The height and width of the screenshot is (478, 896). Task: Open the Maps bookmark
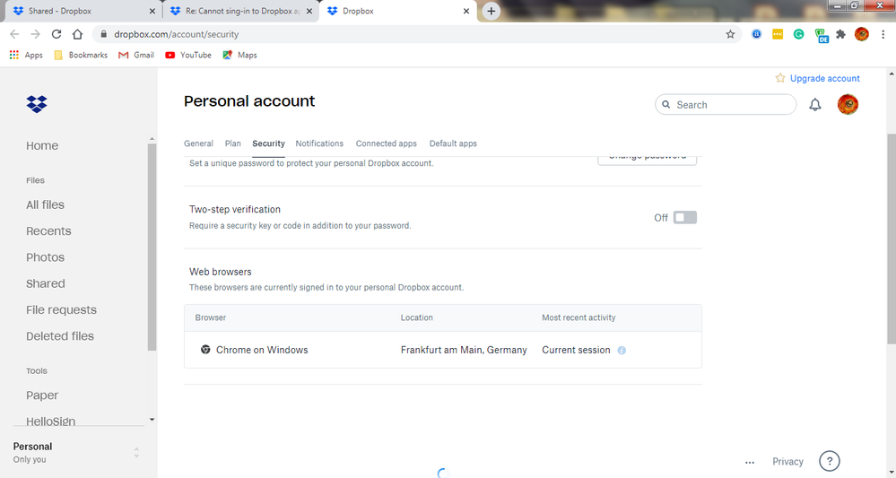(240, 55)
